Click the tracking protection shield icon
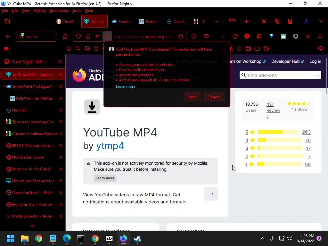This screenshot has height=246, width=328. pyautogui.click(x=78, y=37)
